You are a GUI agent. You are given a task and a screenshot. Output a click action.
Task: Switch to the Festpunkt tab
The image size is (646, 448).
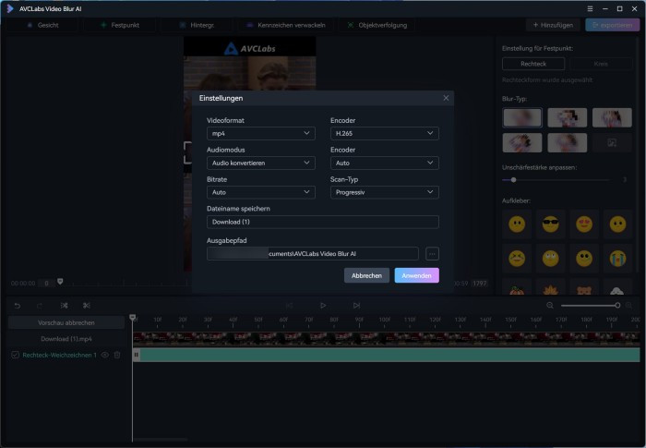point(120,25)
